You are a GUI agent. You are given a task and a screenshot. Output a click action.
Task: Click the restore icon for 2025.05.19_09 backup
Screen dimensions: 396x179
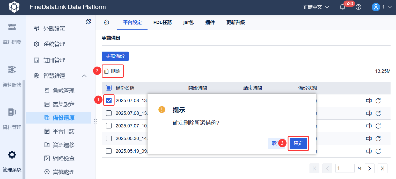378,151
